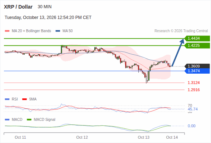Click the 1.3609 current price tag
The width and height of the screenshot is (211, 143).
(x=197, y=66)
